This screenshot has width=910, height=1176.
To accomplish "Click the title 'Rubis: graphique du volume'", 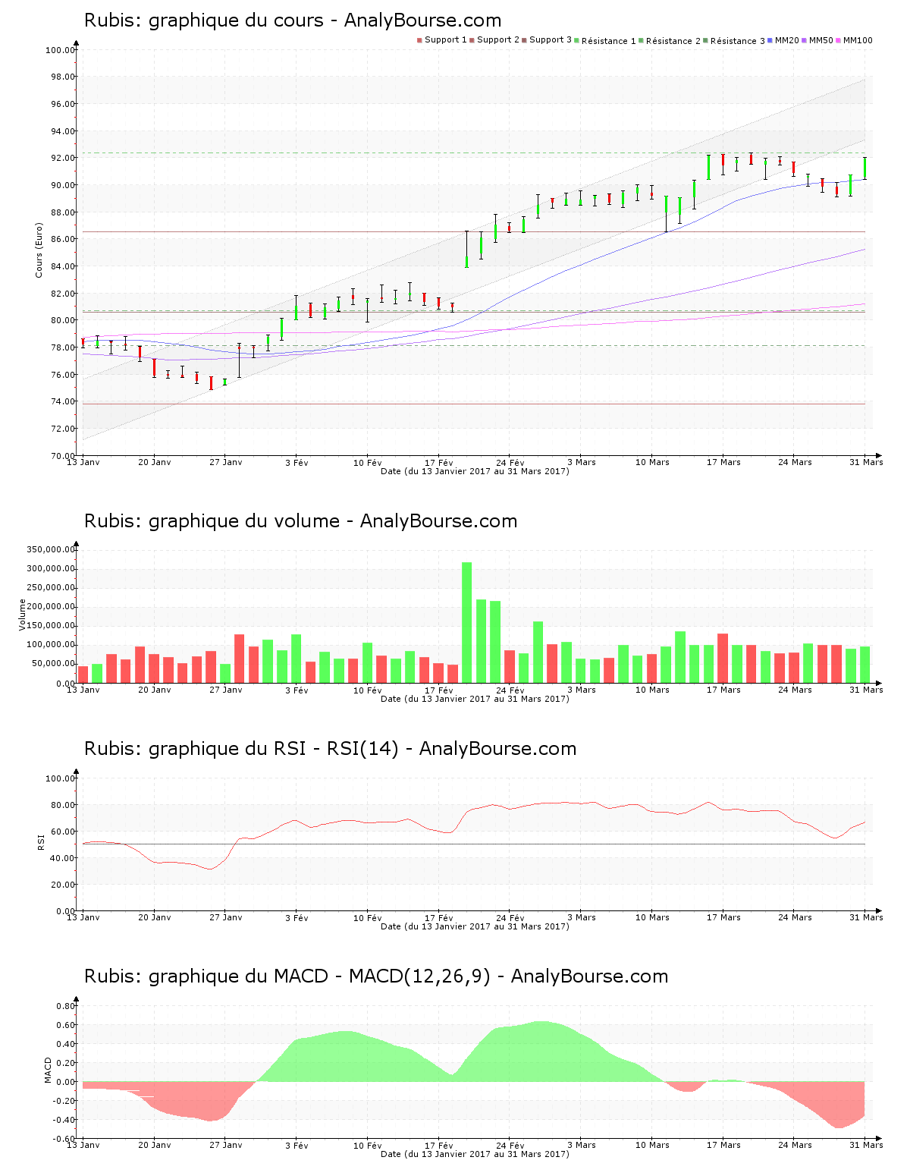I will point(212,521).
